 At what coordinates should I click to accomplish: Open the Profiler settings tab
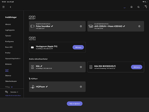pos(8,53)
